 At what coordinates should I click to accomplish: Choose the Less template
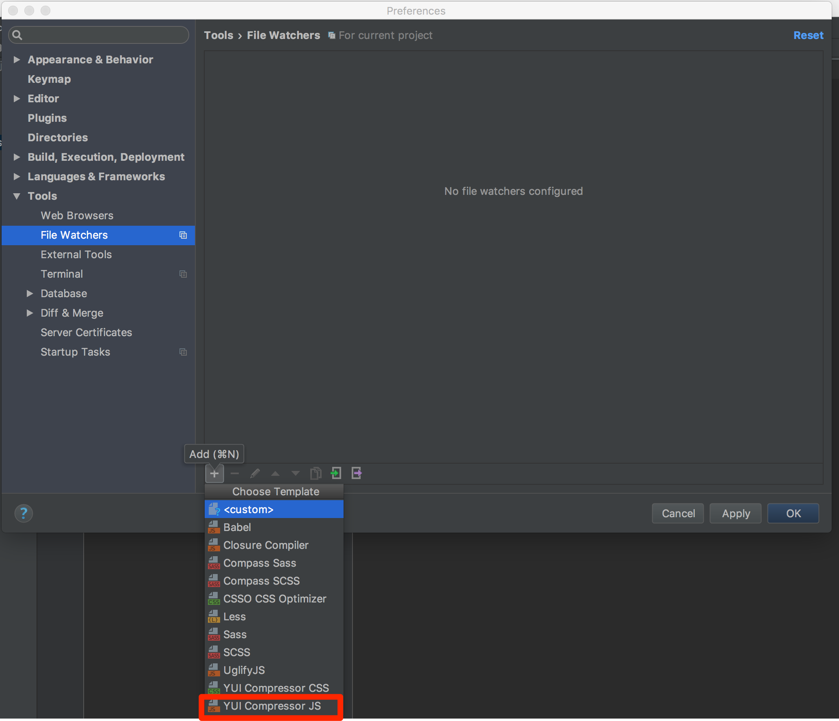(274, 616)
